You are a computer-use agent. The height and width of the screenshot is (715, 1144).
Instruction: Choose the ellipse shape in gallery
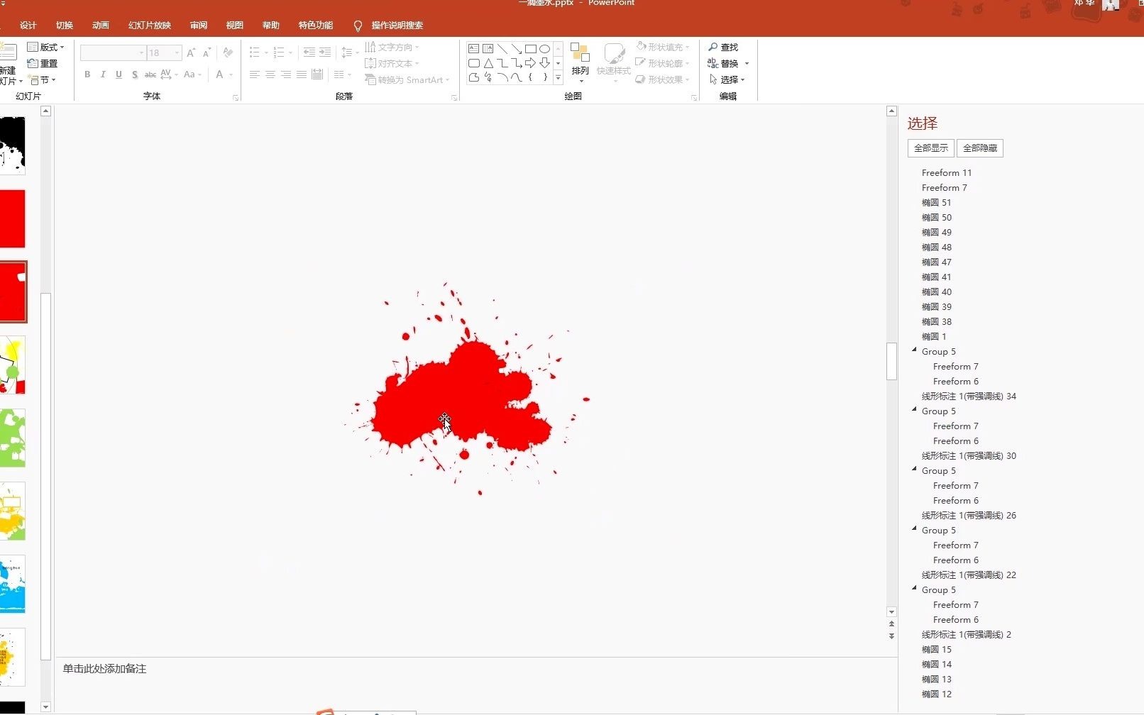coord(544,49)
